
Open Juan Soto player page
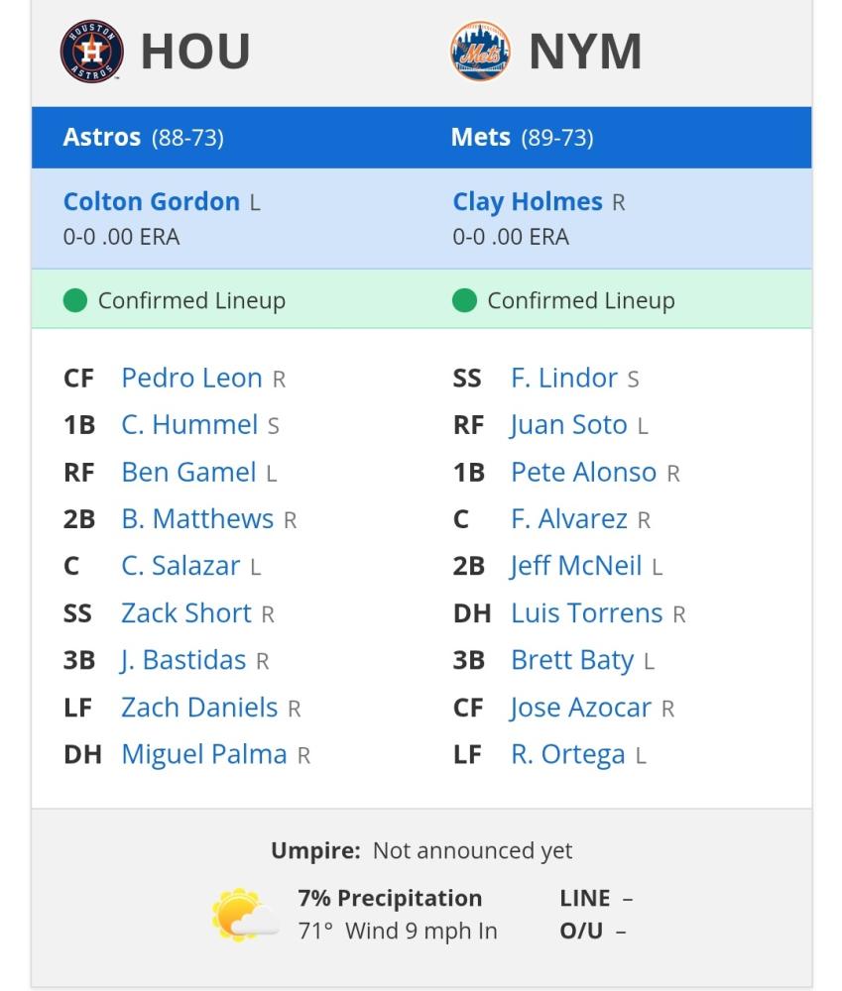coord(568,425)
